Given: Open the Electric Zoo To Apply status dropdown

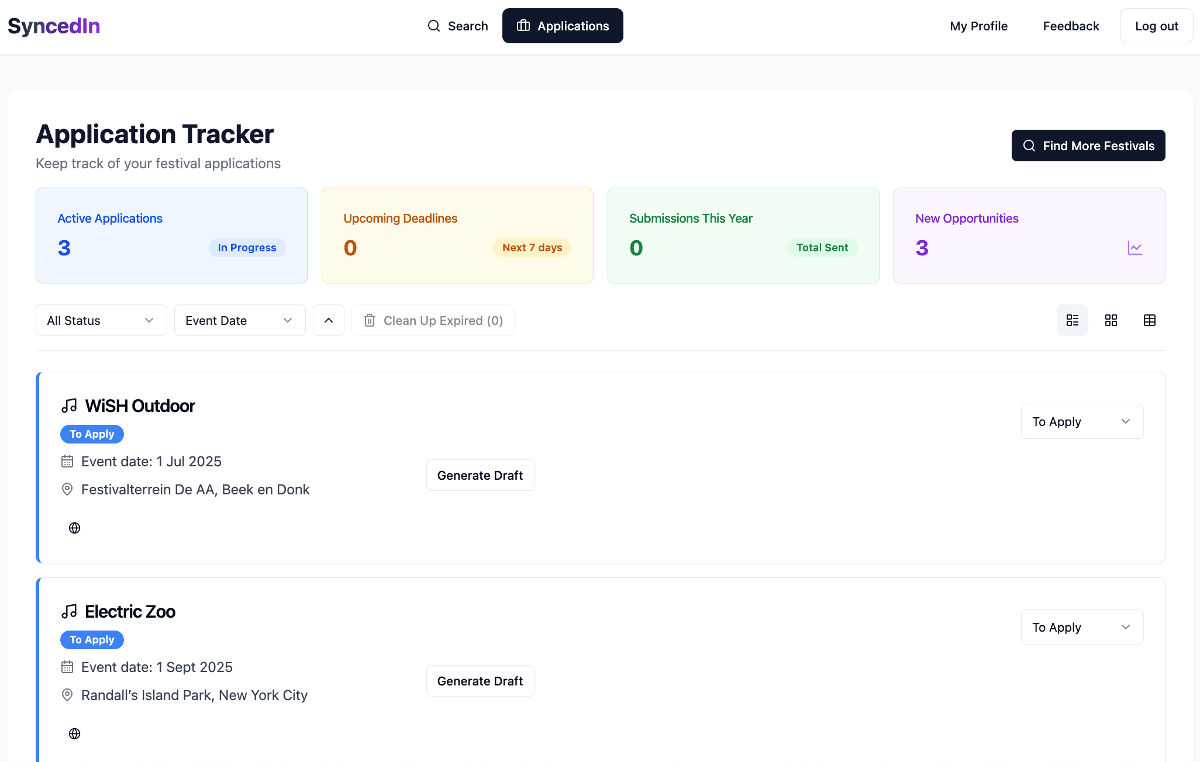Looking at the screenshot, I should click(x=1082, y=627).
